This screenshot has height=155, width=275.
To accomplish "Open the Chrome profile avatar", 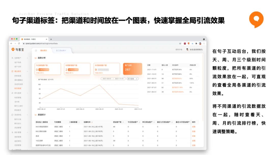I will point(200,44).
